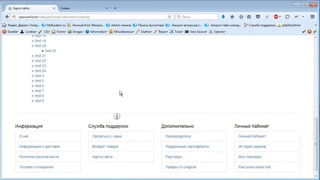Click the address bar URL field
This screenshot has height=180, width=320.
pyautogui.click(x=92, y=17)
